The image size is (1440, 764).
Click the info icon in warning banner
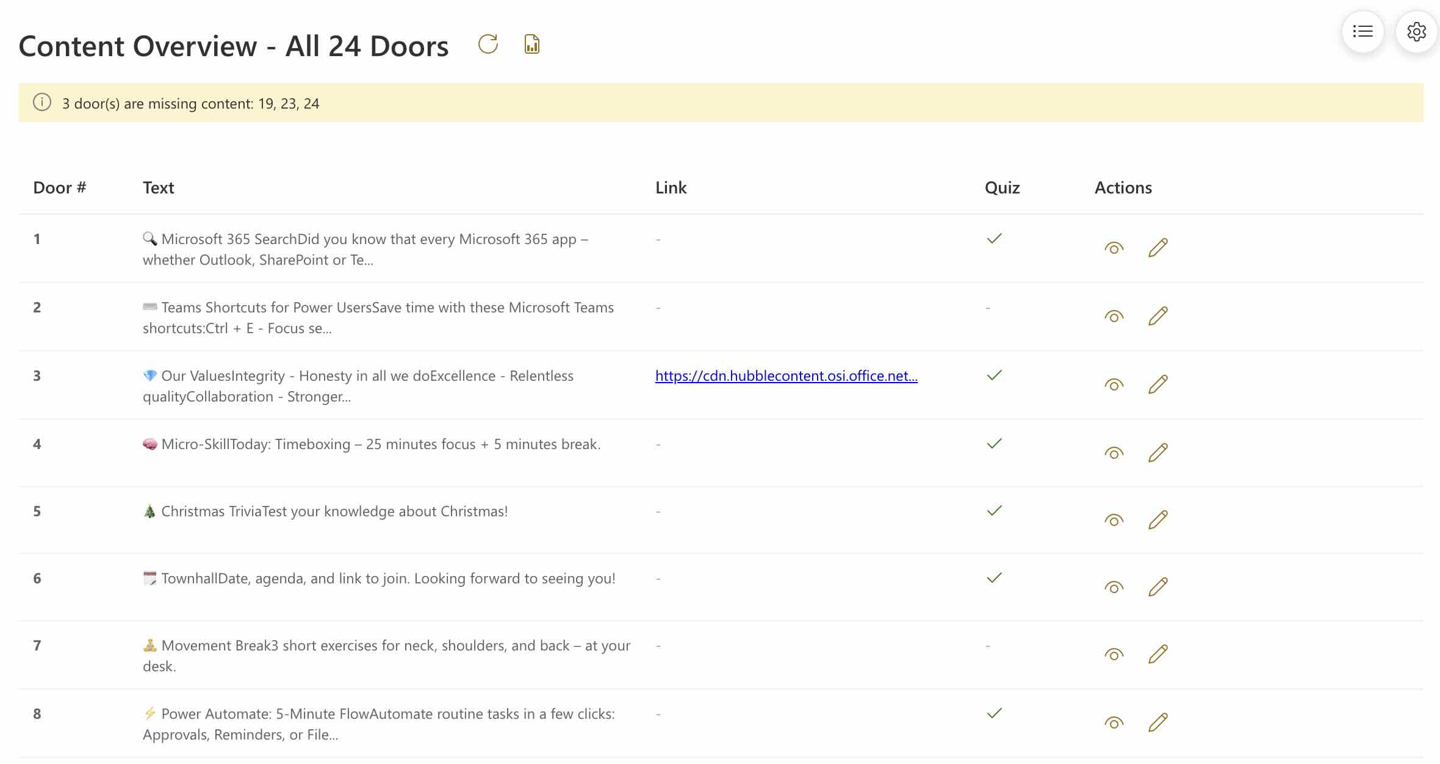point(41,103)
